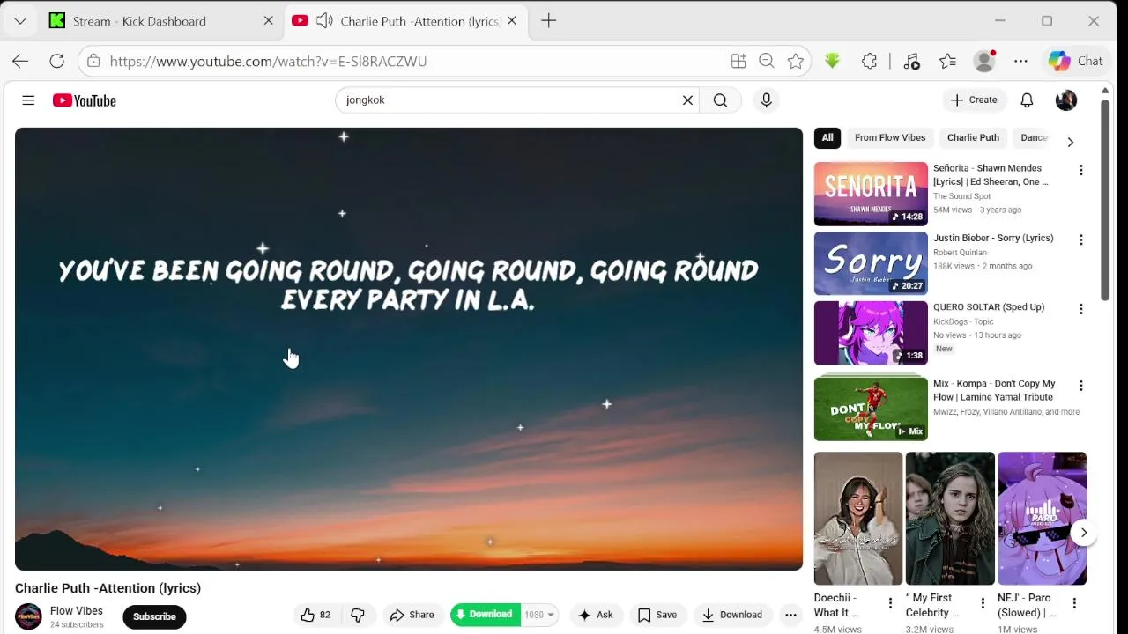Open the Ask AI button
Viewport: 1128px width, 634px height.
pyautogui.click(x=596, y=615)
